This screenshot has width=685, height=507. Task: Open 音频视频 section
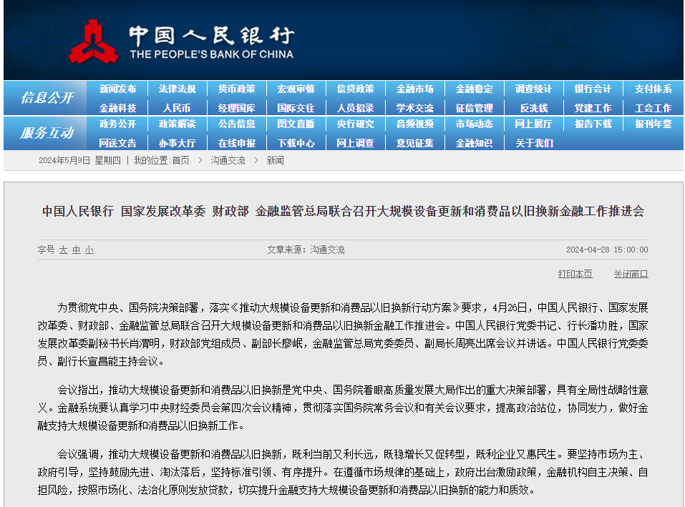pyautogui.click(x=414, y=124)
